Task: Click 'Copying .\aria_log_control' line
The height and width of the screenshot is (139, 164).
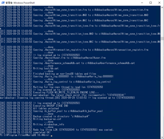Action: (55, 82)
